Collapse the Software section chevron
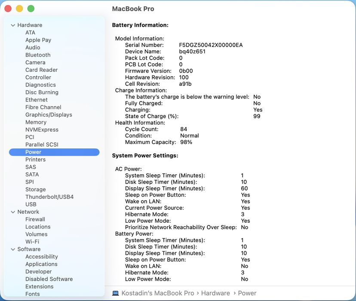Image resolution: width=356 pixels, height=301 pixels. point(13,249)
